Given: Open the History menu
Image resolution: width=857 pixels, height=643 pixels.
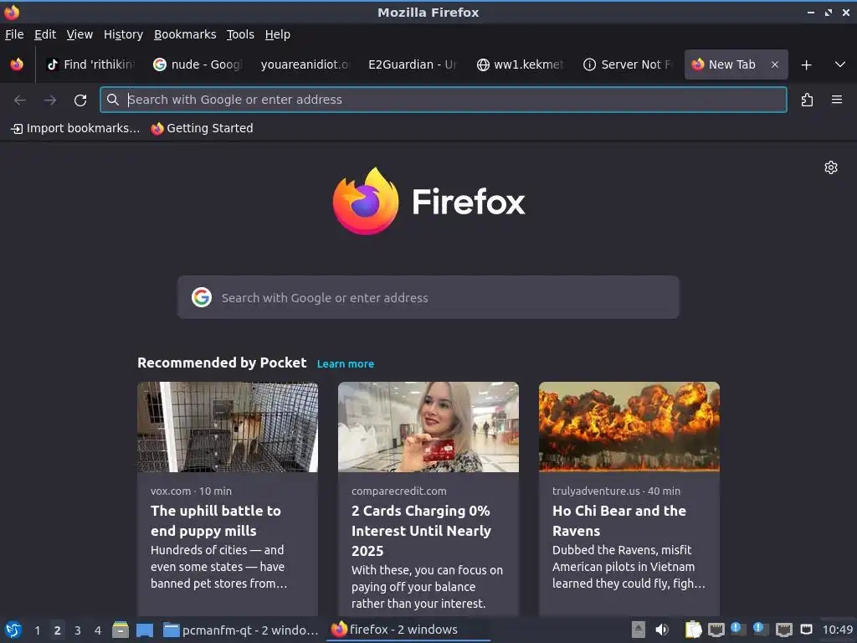Looking at the screenshot, I should [x=124, y=34].
